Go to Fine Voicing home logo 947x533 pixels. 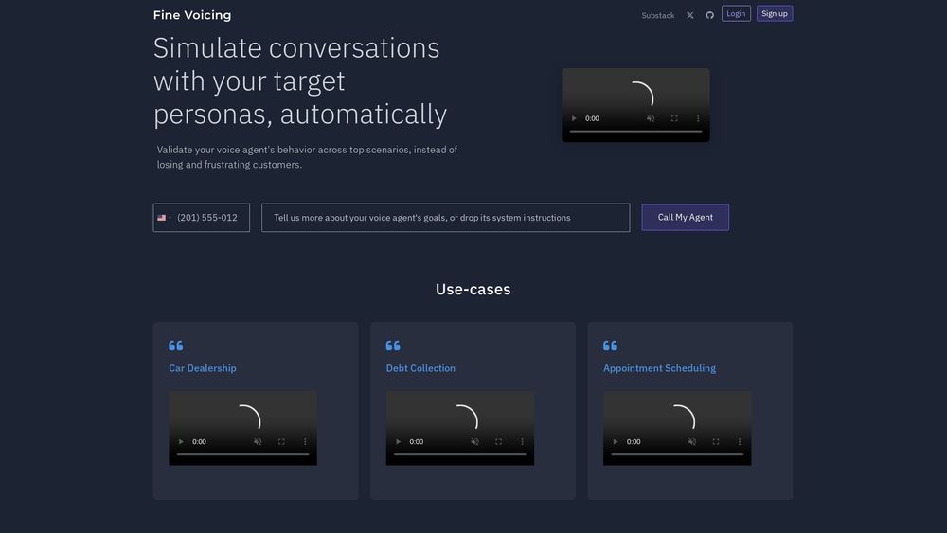192,15
